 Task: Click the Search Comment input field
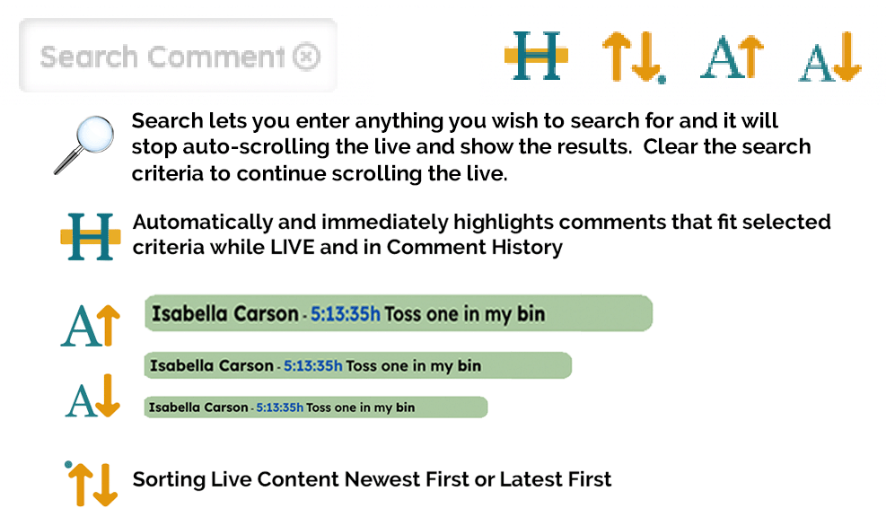click(x=162, y=57)
